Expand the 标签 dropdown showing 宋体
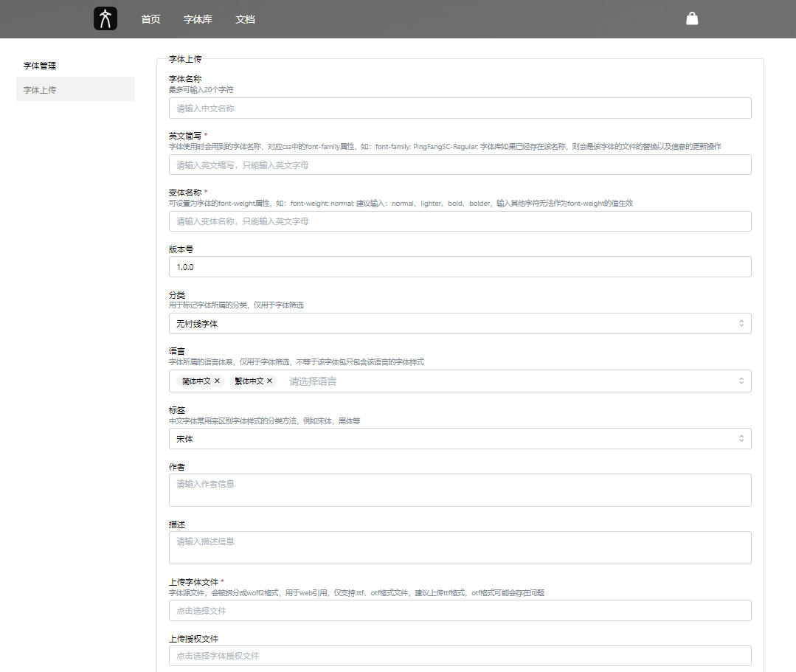This screenshot has height=672, width=796. pos(460,438)
